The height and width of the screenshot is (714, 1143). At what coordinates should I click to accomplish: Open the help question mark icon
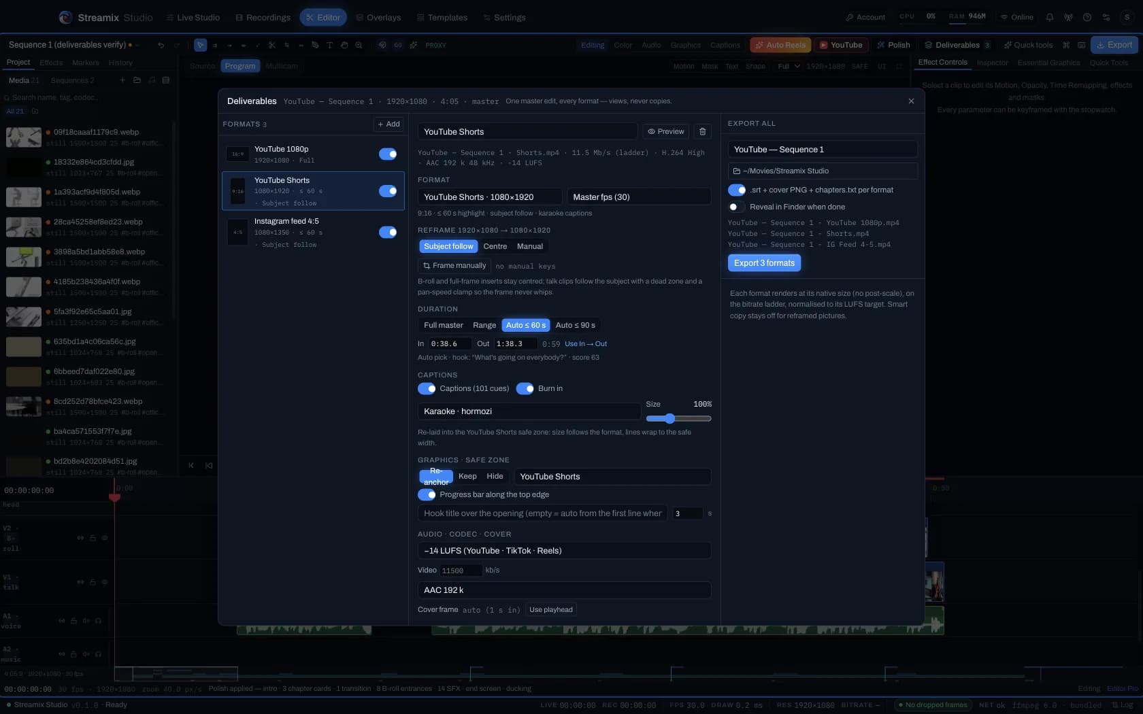1087,17
